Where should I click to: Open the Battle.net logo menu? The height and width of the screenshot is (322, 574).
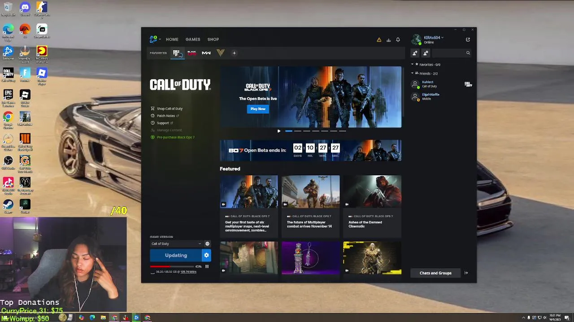[x=153, y=39]
